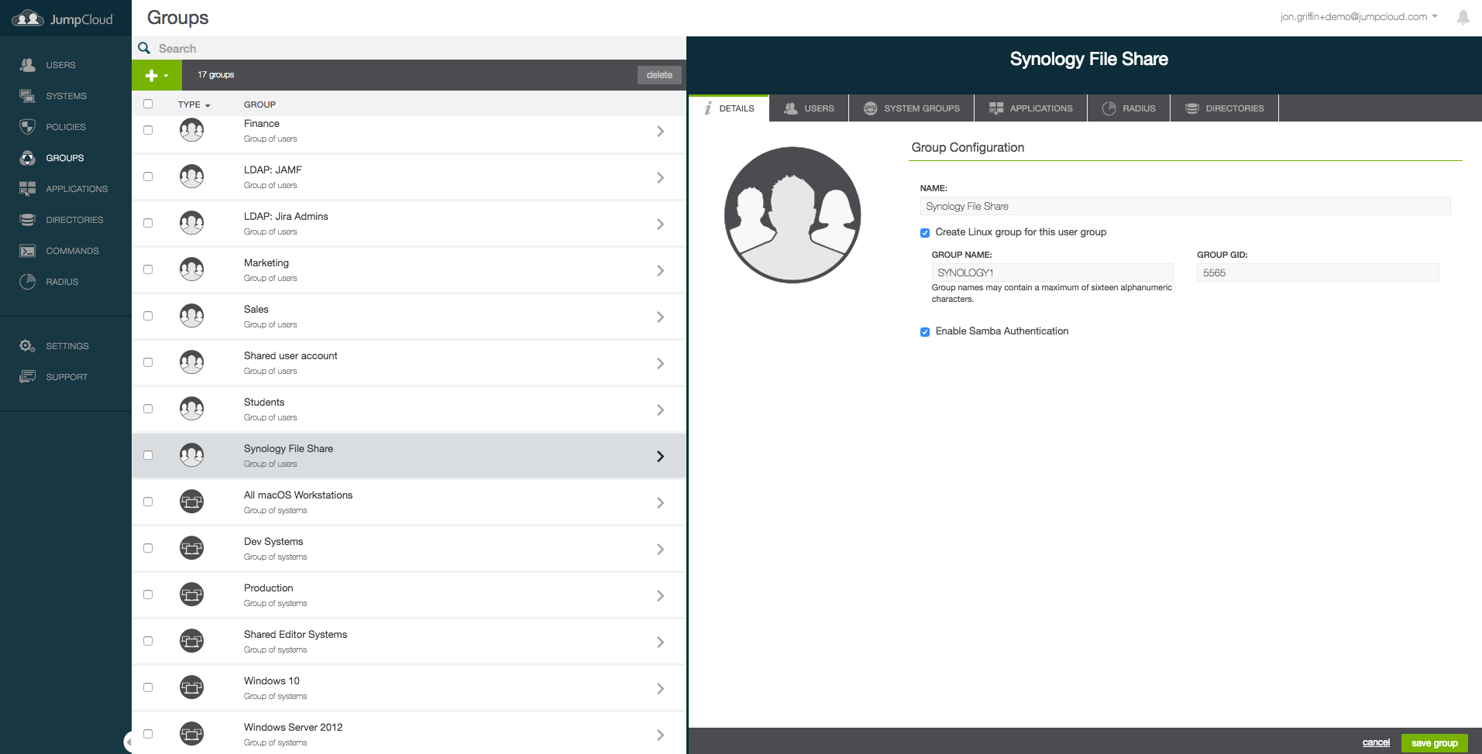
Task: Edit the Group GID field
Action: (x=1318, y=272)
